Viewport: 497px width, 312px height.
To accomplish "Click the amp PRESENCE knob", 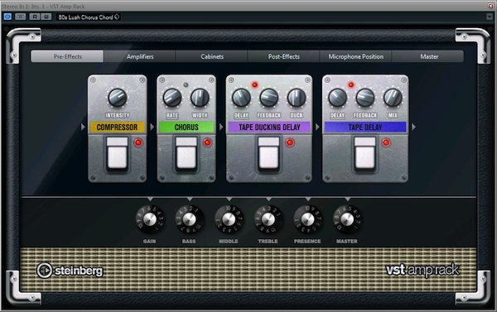I will tap(307, 219).
